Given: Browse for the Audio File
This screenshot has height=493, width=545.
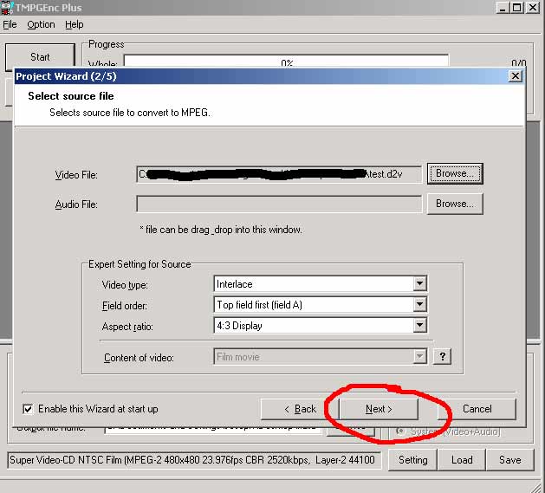Looking at the screenshot, I should pyautogui.click(x=455, y=204).
